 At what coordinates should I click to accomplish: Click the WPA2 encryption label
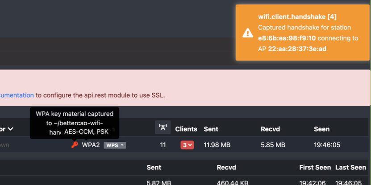(x=91, y=145)
